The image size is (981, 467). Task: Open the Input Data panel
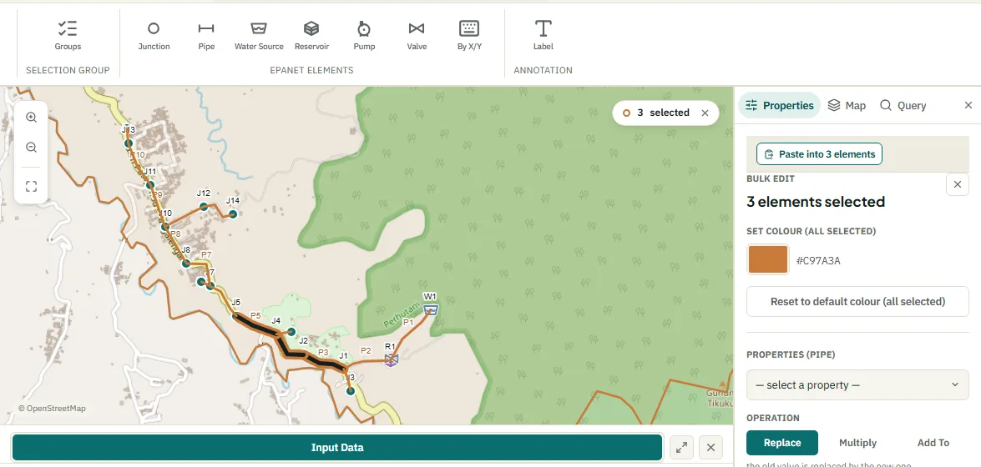[x=337, y=448]
